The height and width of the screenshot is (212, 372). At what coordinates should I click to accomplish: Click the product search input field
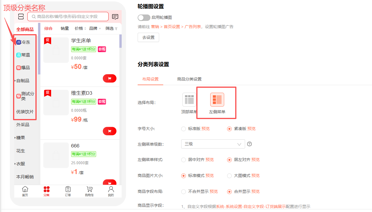pyautogui.click(x=68, y=17)
